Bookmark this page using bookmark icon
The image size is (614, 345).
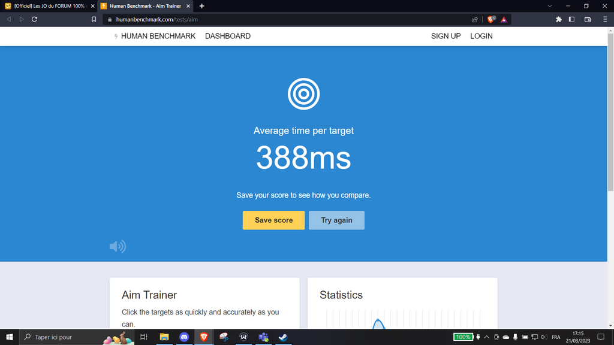94,19
